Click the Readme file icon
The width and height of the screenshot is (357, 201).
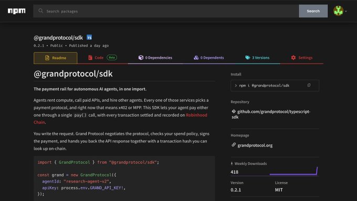47,58
